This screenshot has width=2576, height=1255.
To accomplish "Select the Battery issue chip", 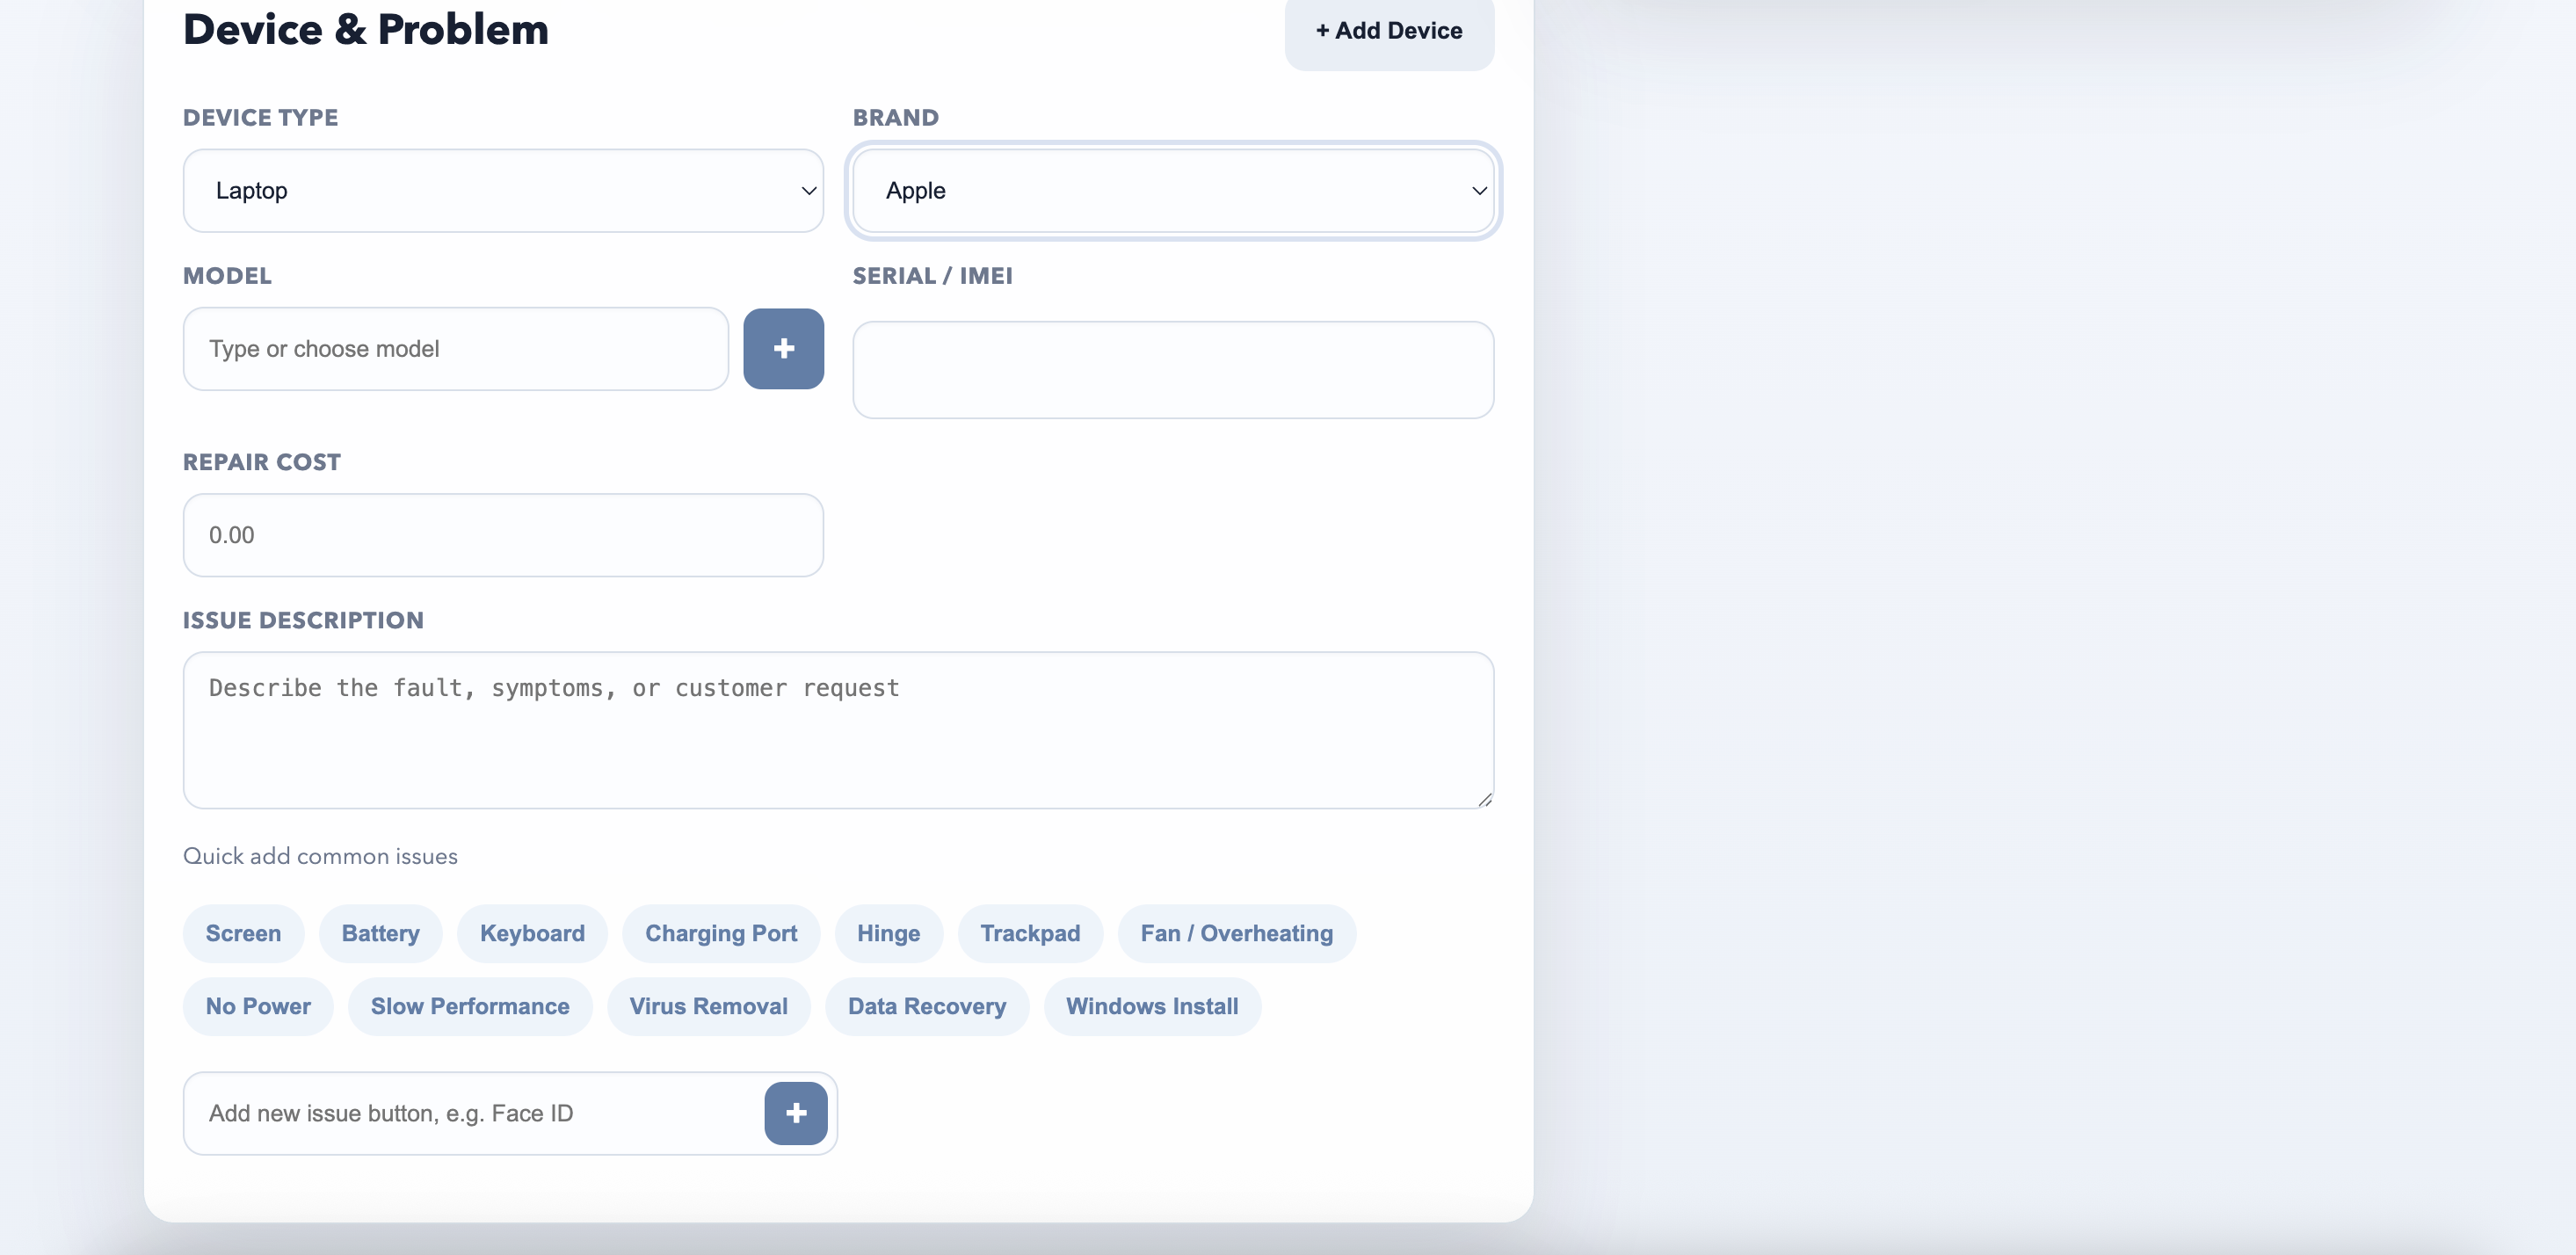I will pos(380,932).
